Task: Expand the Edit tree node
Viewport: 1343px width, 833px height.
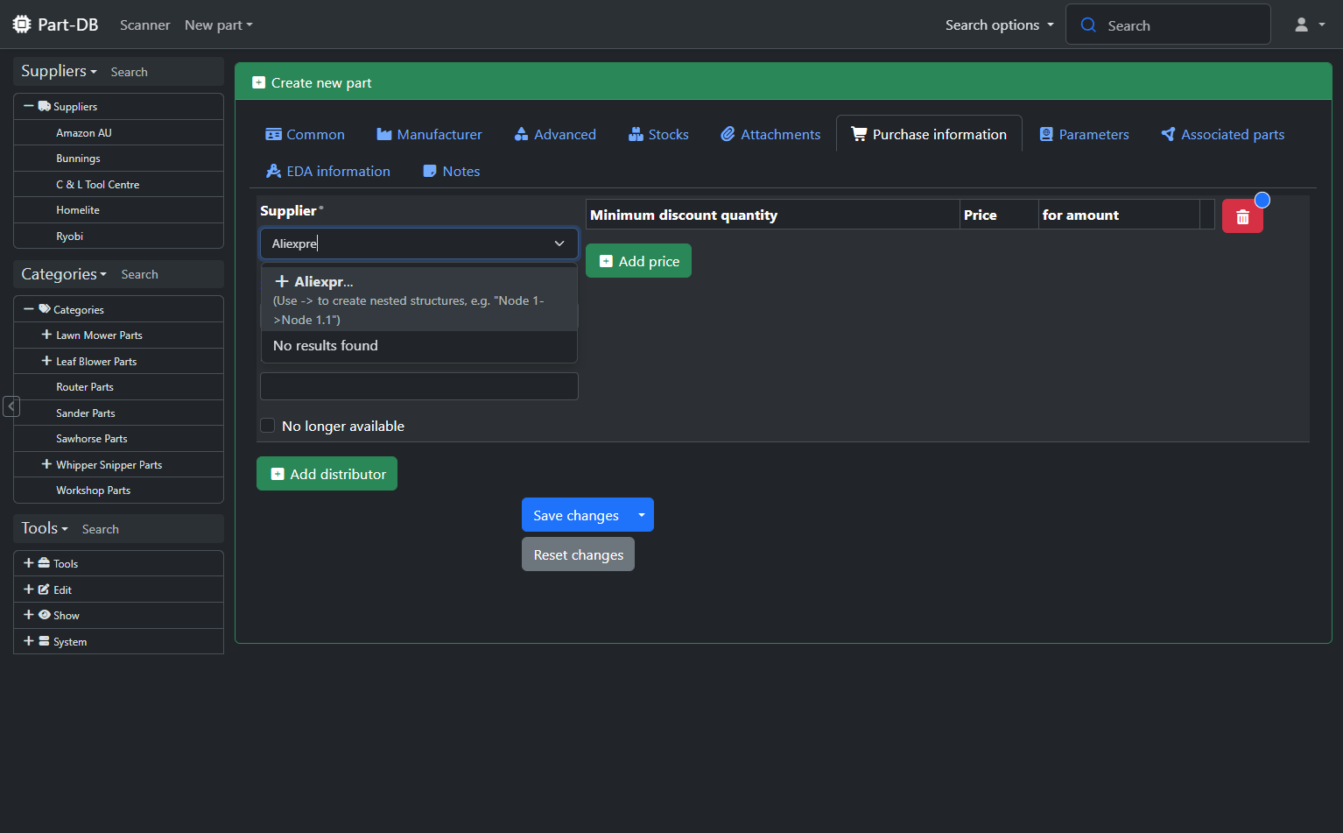Action: [29, 589]
